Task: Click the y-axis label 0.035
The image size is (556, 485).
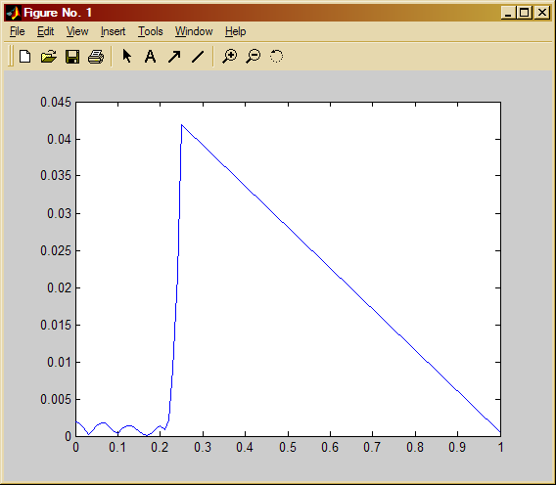Action: (x=56, y=176)
